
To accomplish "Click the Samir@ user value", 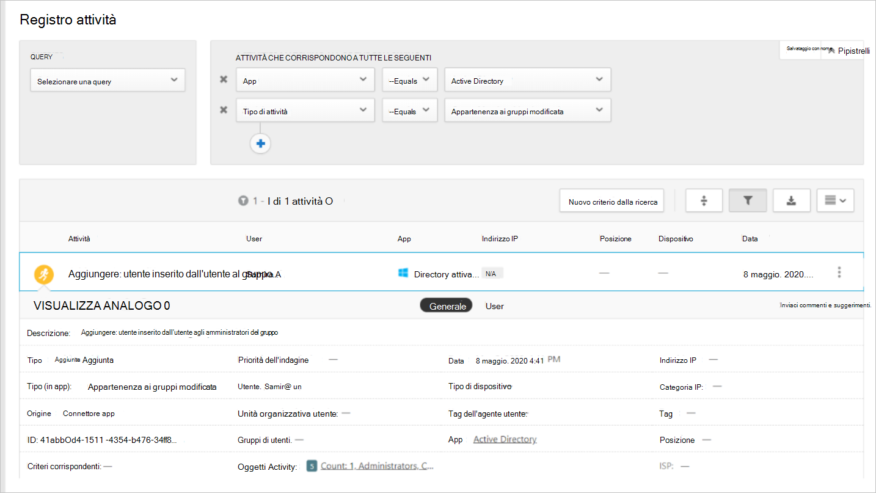I will (x=283, y=387).
